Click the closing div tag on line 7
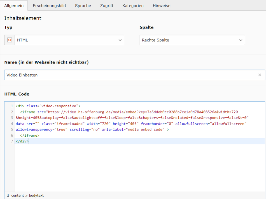The image size is (266, 199). pyautogui.click(x=22, y=141)
